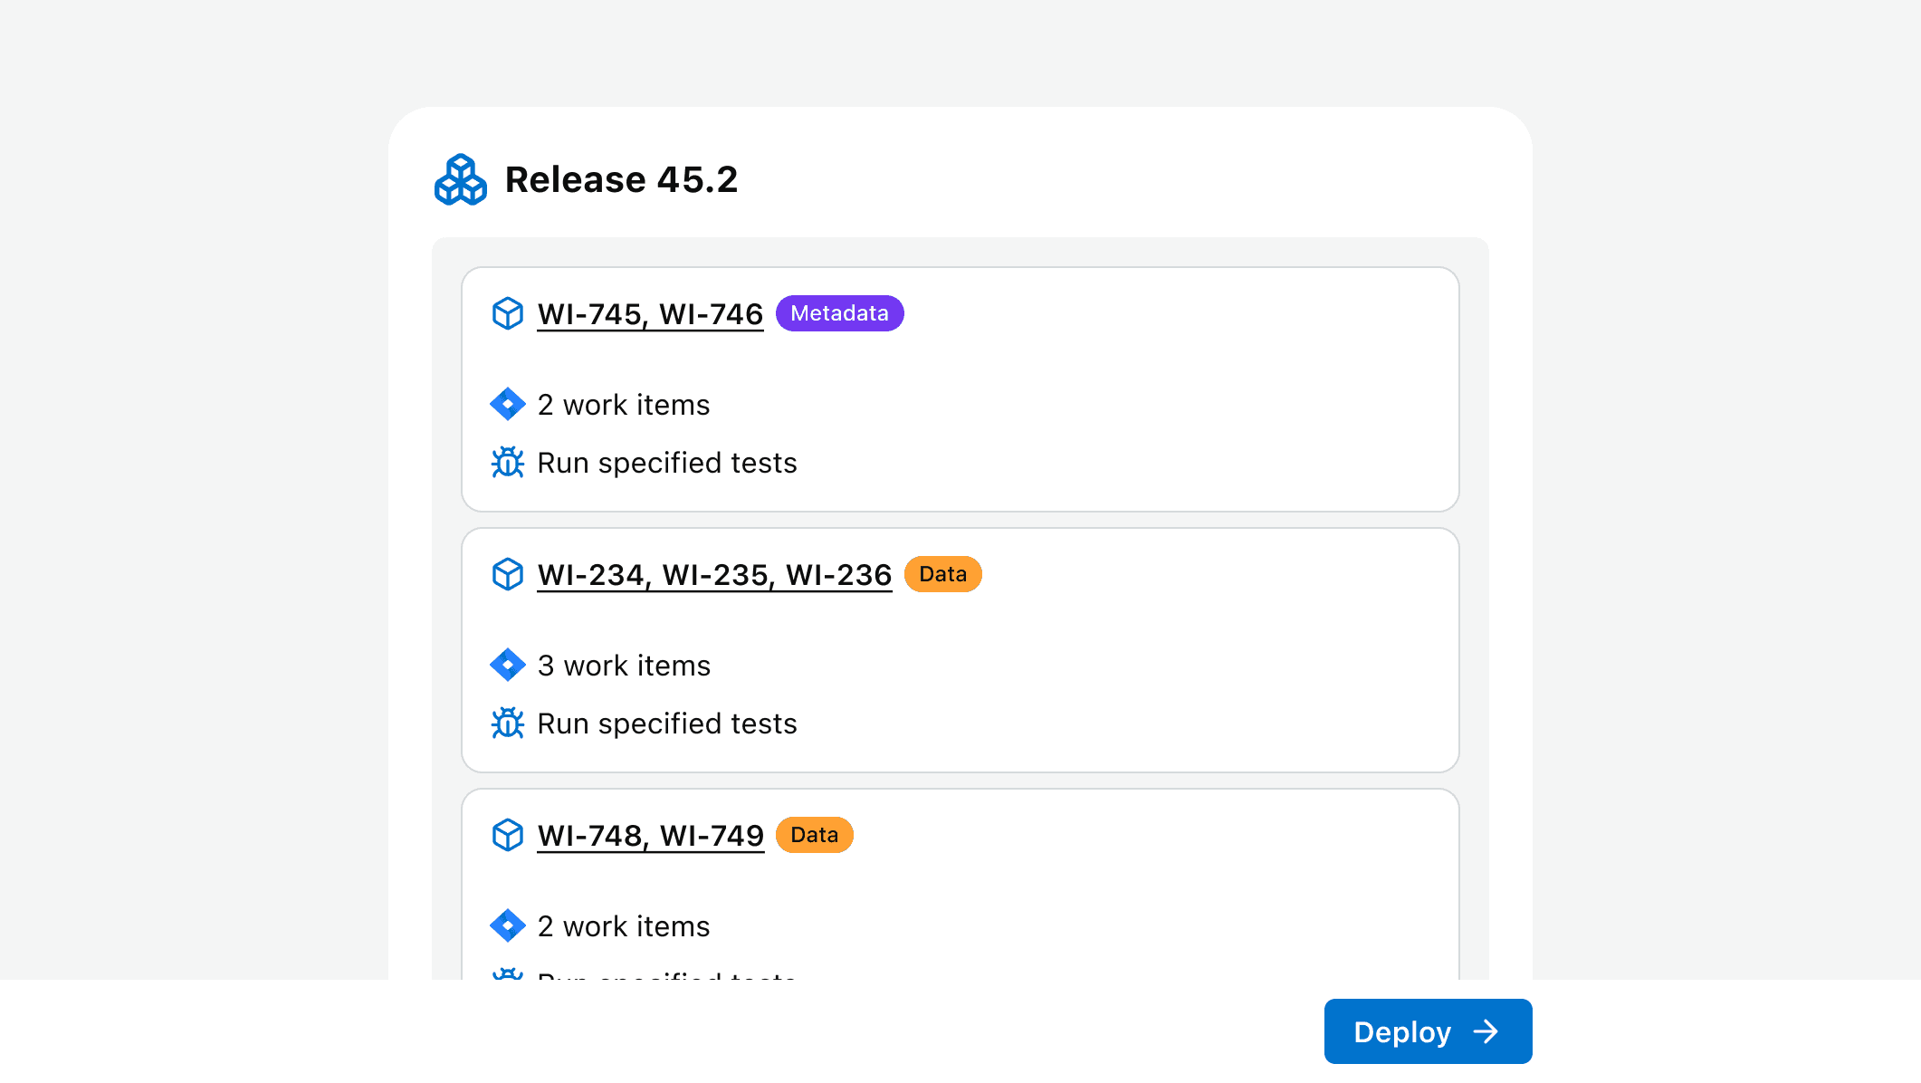Click '2 work items' text in the first card

point(623,405)
